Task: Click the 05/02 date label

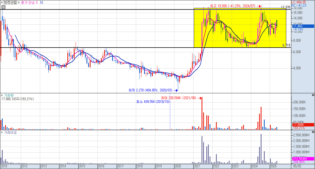Action: coord(297,166)
